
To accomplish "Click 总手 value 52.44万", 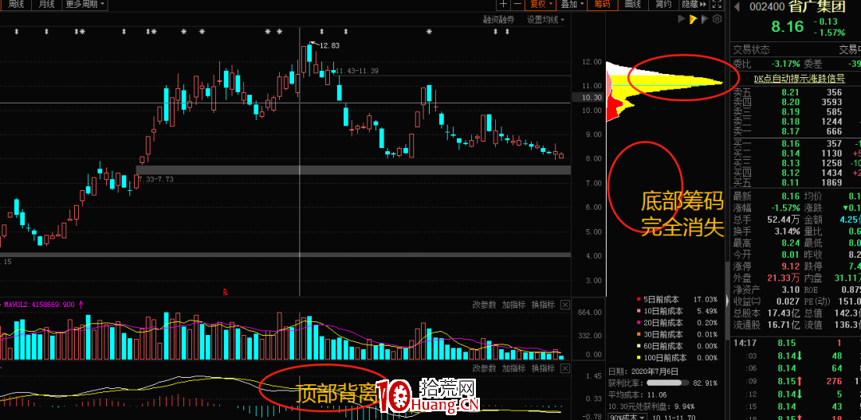I will click(784, 220).
